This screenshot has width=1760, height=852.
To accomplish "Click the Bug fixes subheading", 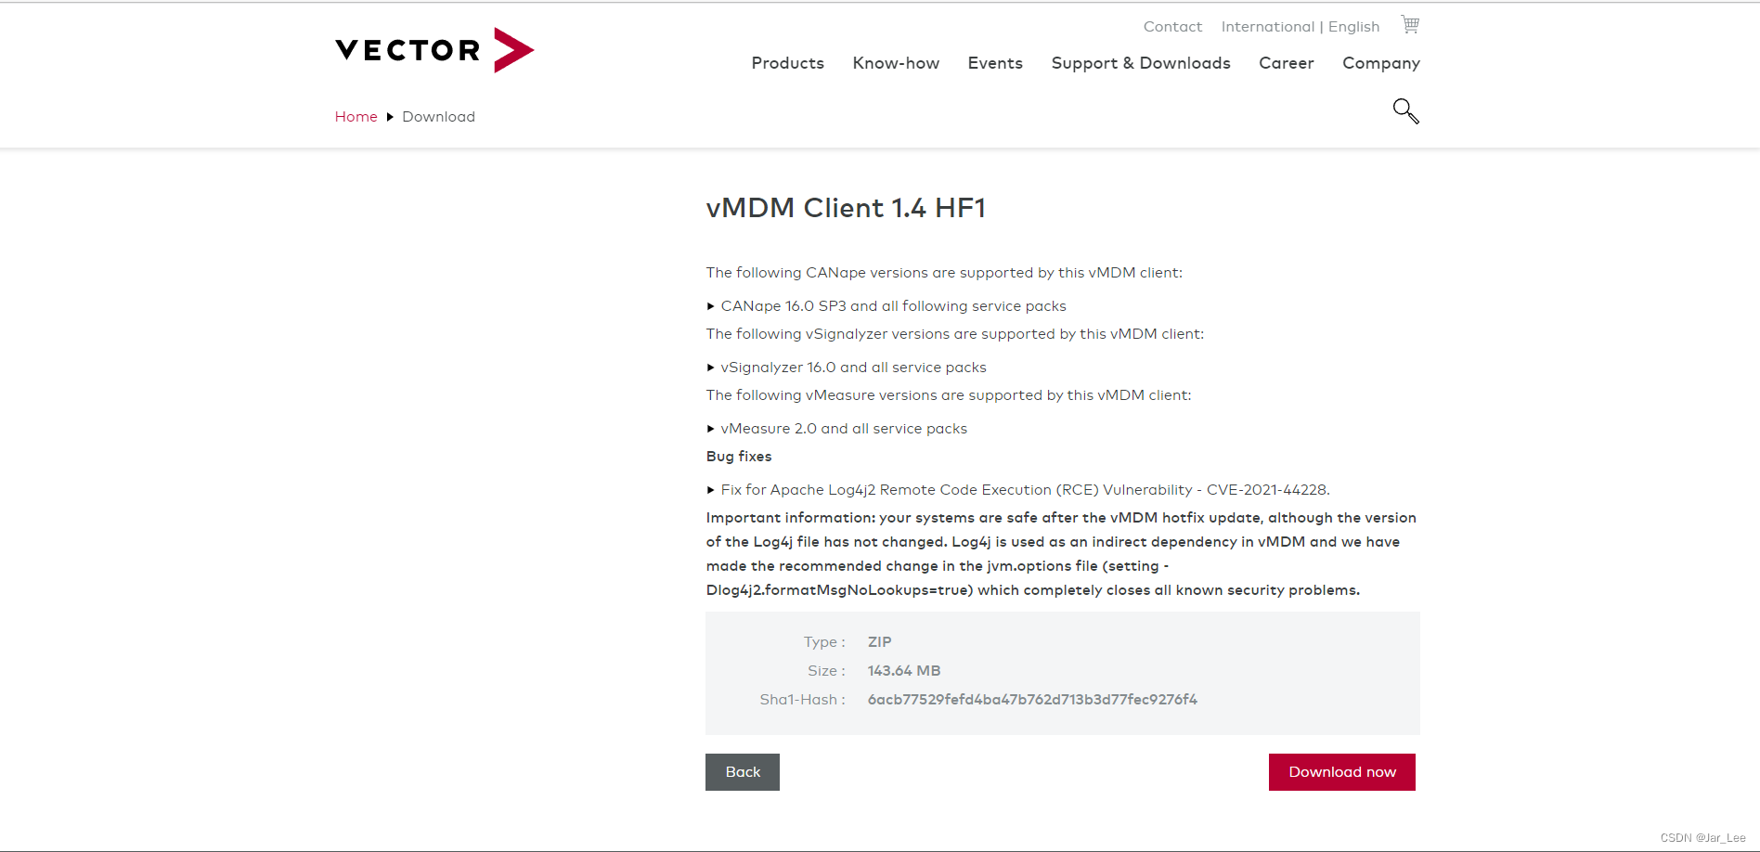I will (x=739, y=457).
